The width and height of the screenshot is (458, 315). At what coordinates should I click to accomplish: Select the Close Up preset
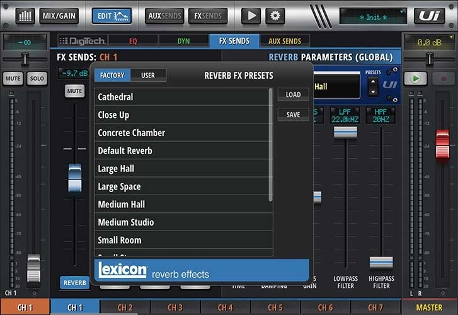pos(183,115)
